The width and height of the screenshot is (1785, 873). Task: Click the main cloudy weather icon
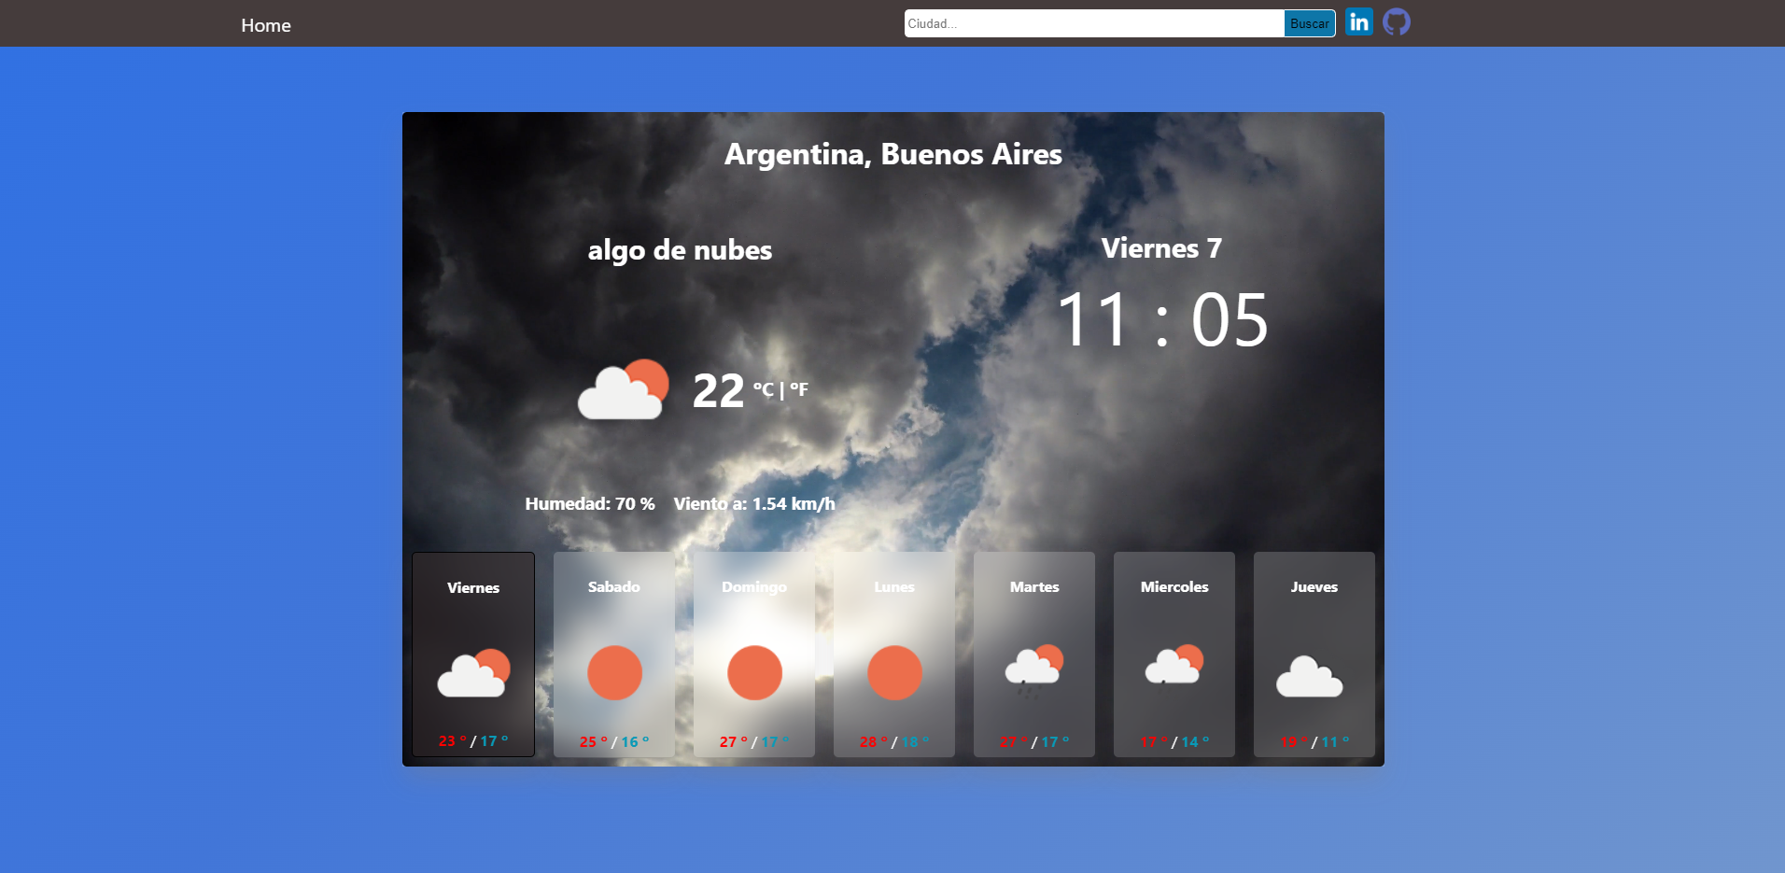[x=622, y=389]
